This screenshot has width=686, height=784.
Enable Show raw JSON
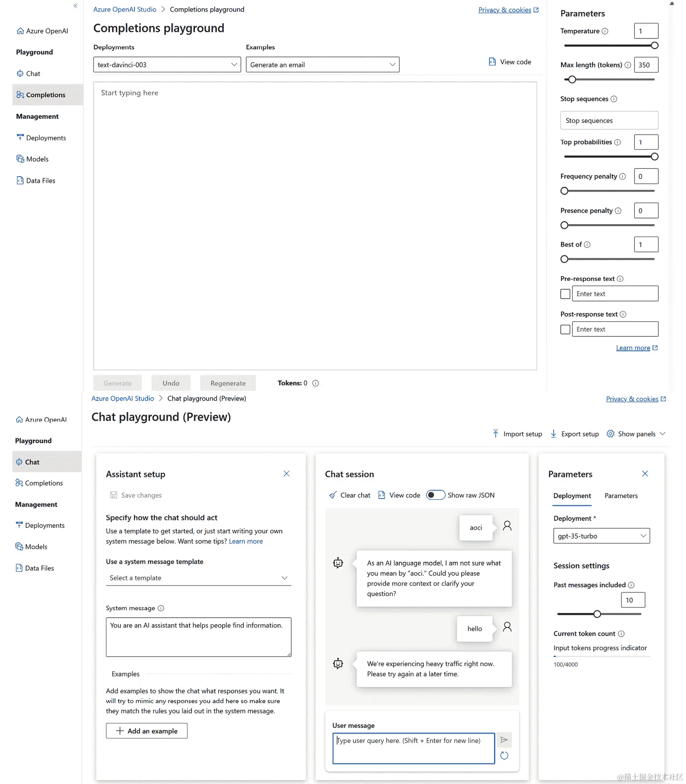(x=435, y=495)
